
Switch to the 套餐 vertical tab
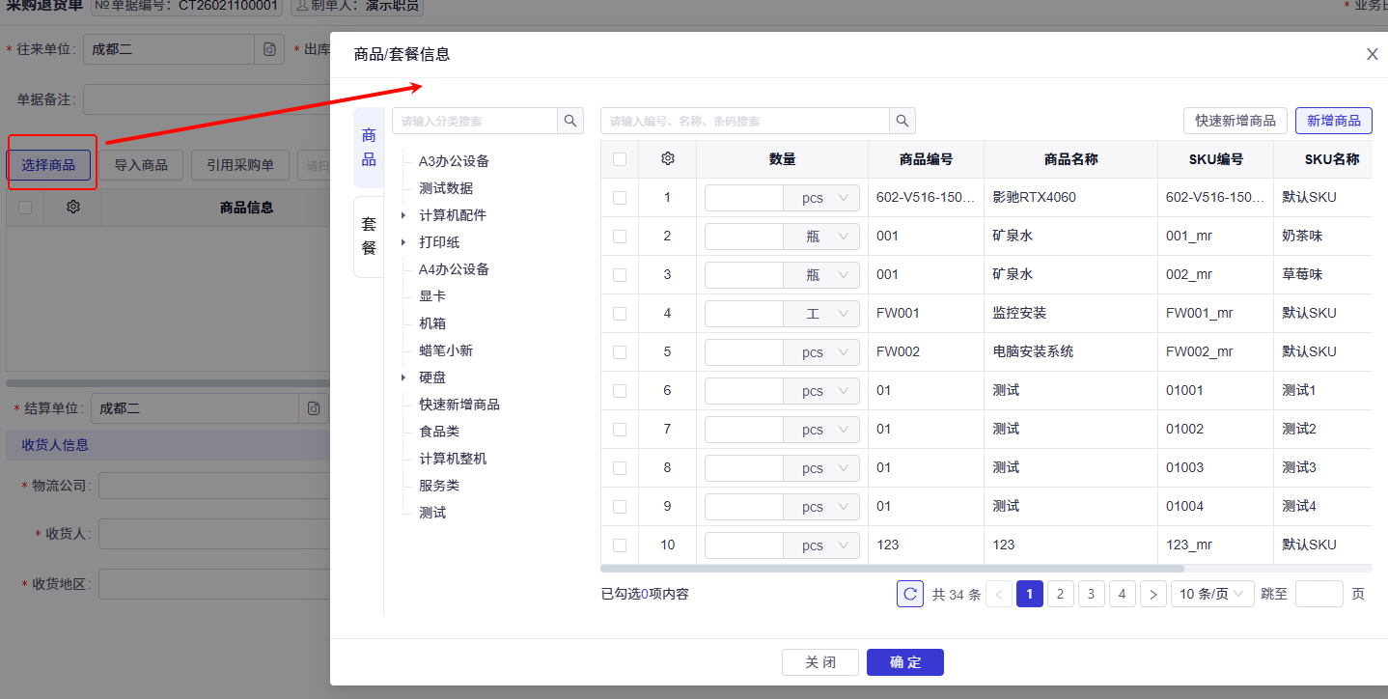click(369, 237)
